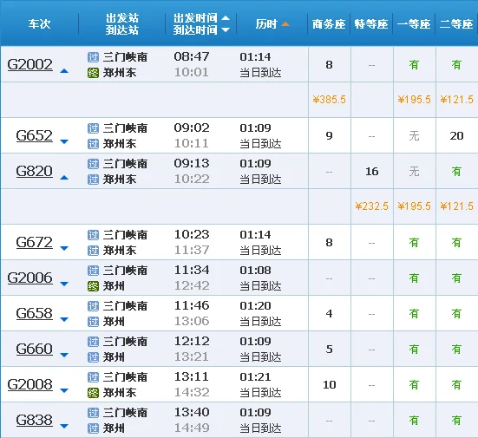Collapse price row for G820
Viewport: 478px width, 438px height.
click(x=64, y=178)
